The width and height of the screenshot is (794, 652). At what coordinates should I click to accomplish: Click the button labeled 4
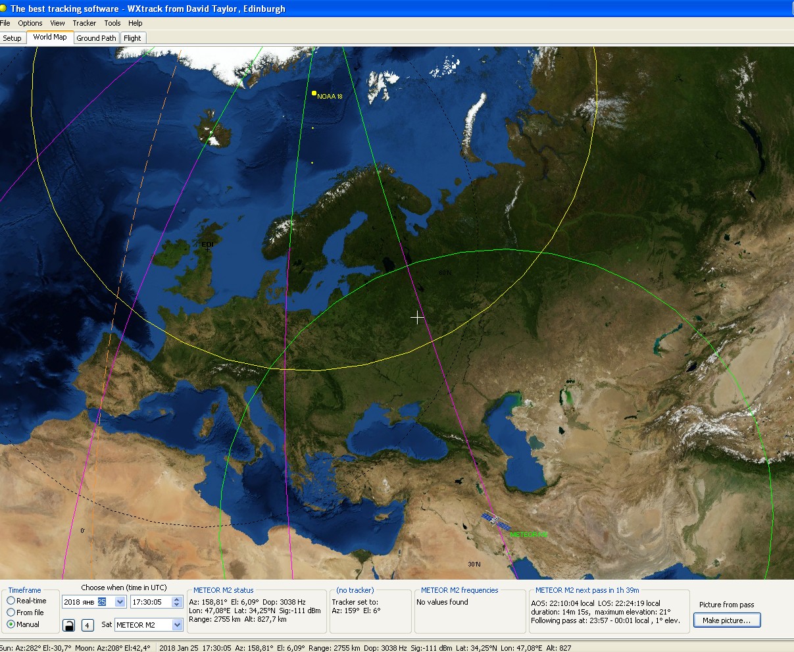tap(87, 625)
